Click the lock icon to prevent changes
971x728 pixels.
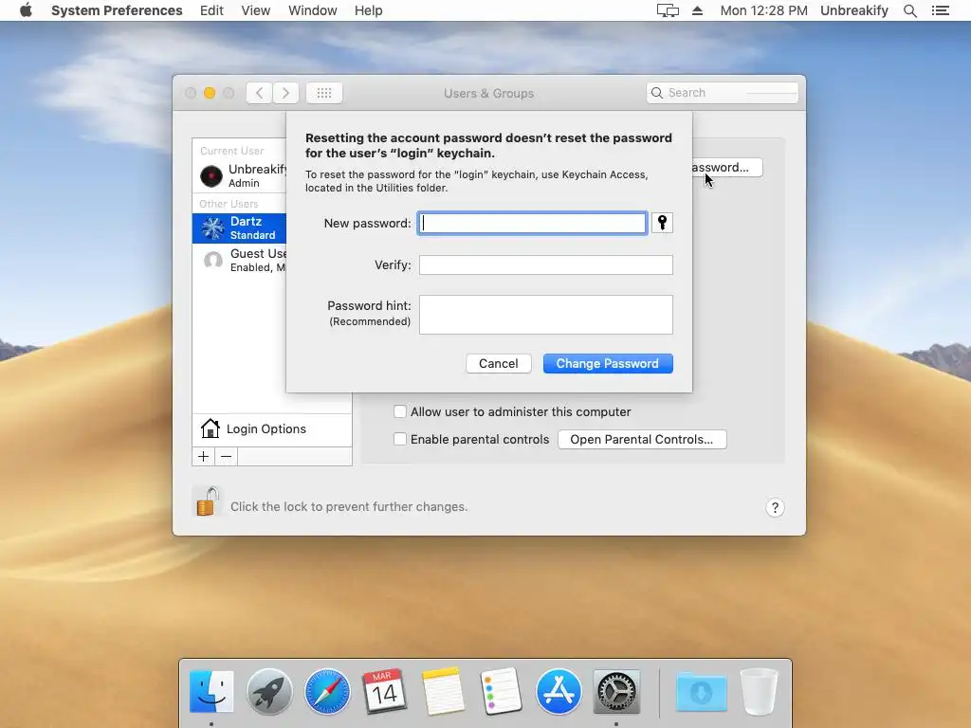(x=208, y=501)
